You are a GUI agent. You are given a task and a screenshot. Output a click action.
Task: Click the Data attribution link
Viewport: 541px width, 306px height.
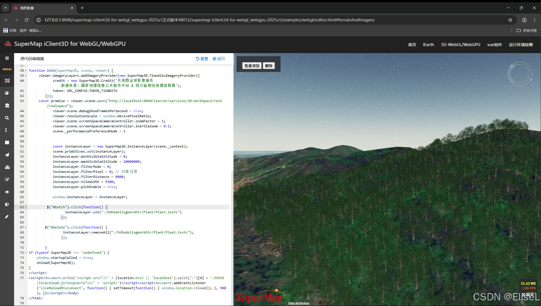pos(299,303)
